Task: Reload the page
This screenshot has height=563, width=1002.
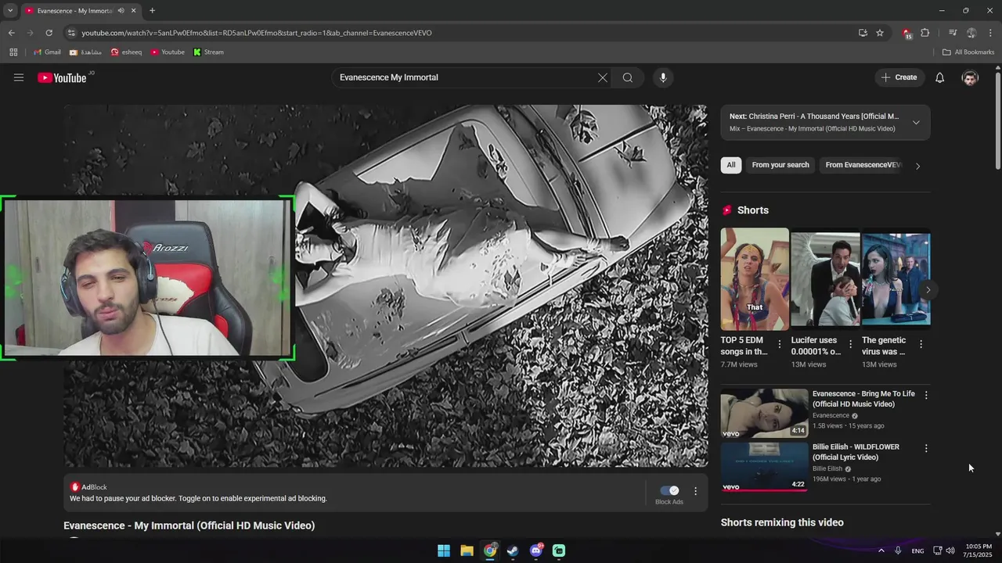Action: point(49,33)
